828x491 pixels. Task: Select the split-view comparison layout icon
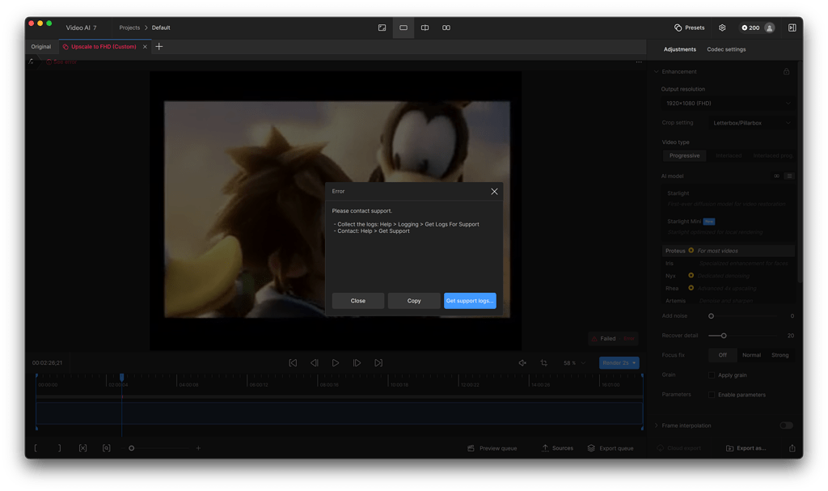pyautogui.click(x=425, y=28)
